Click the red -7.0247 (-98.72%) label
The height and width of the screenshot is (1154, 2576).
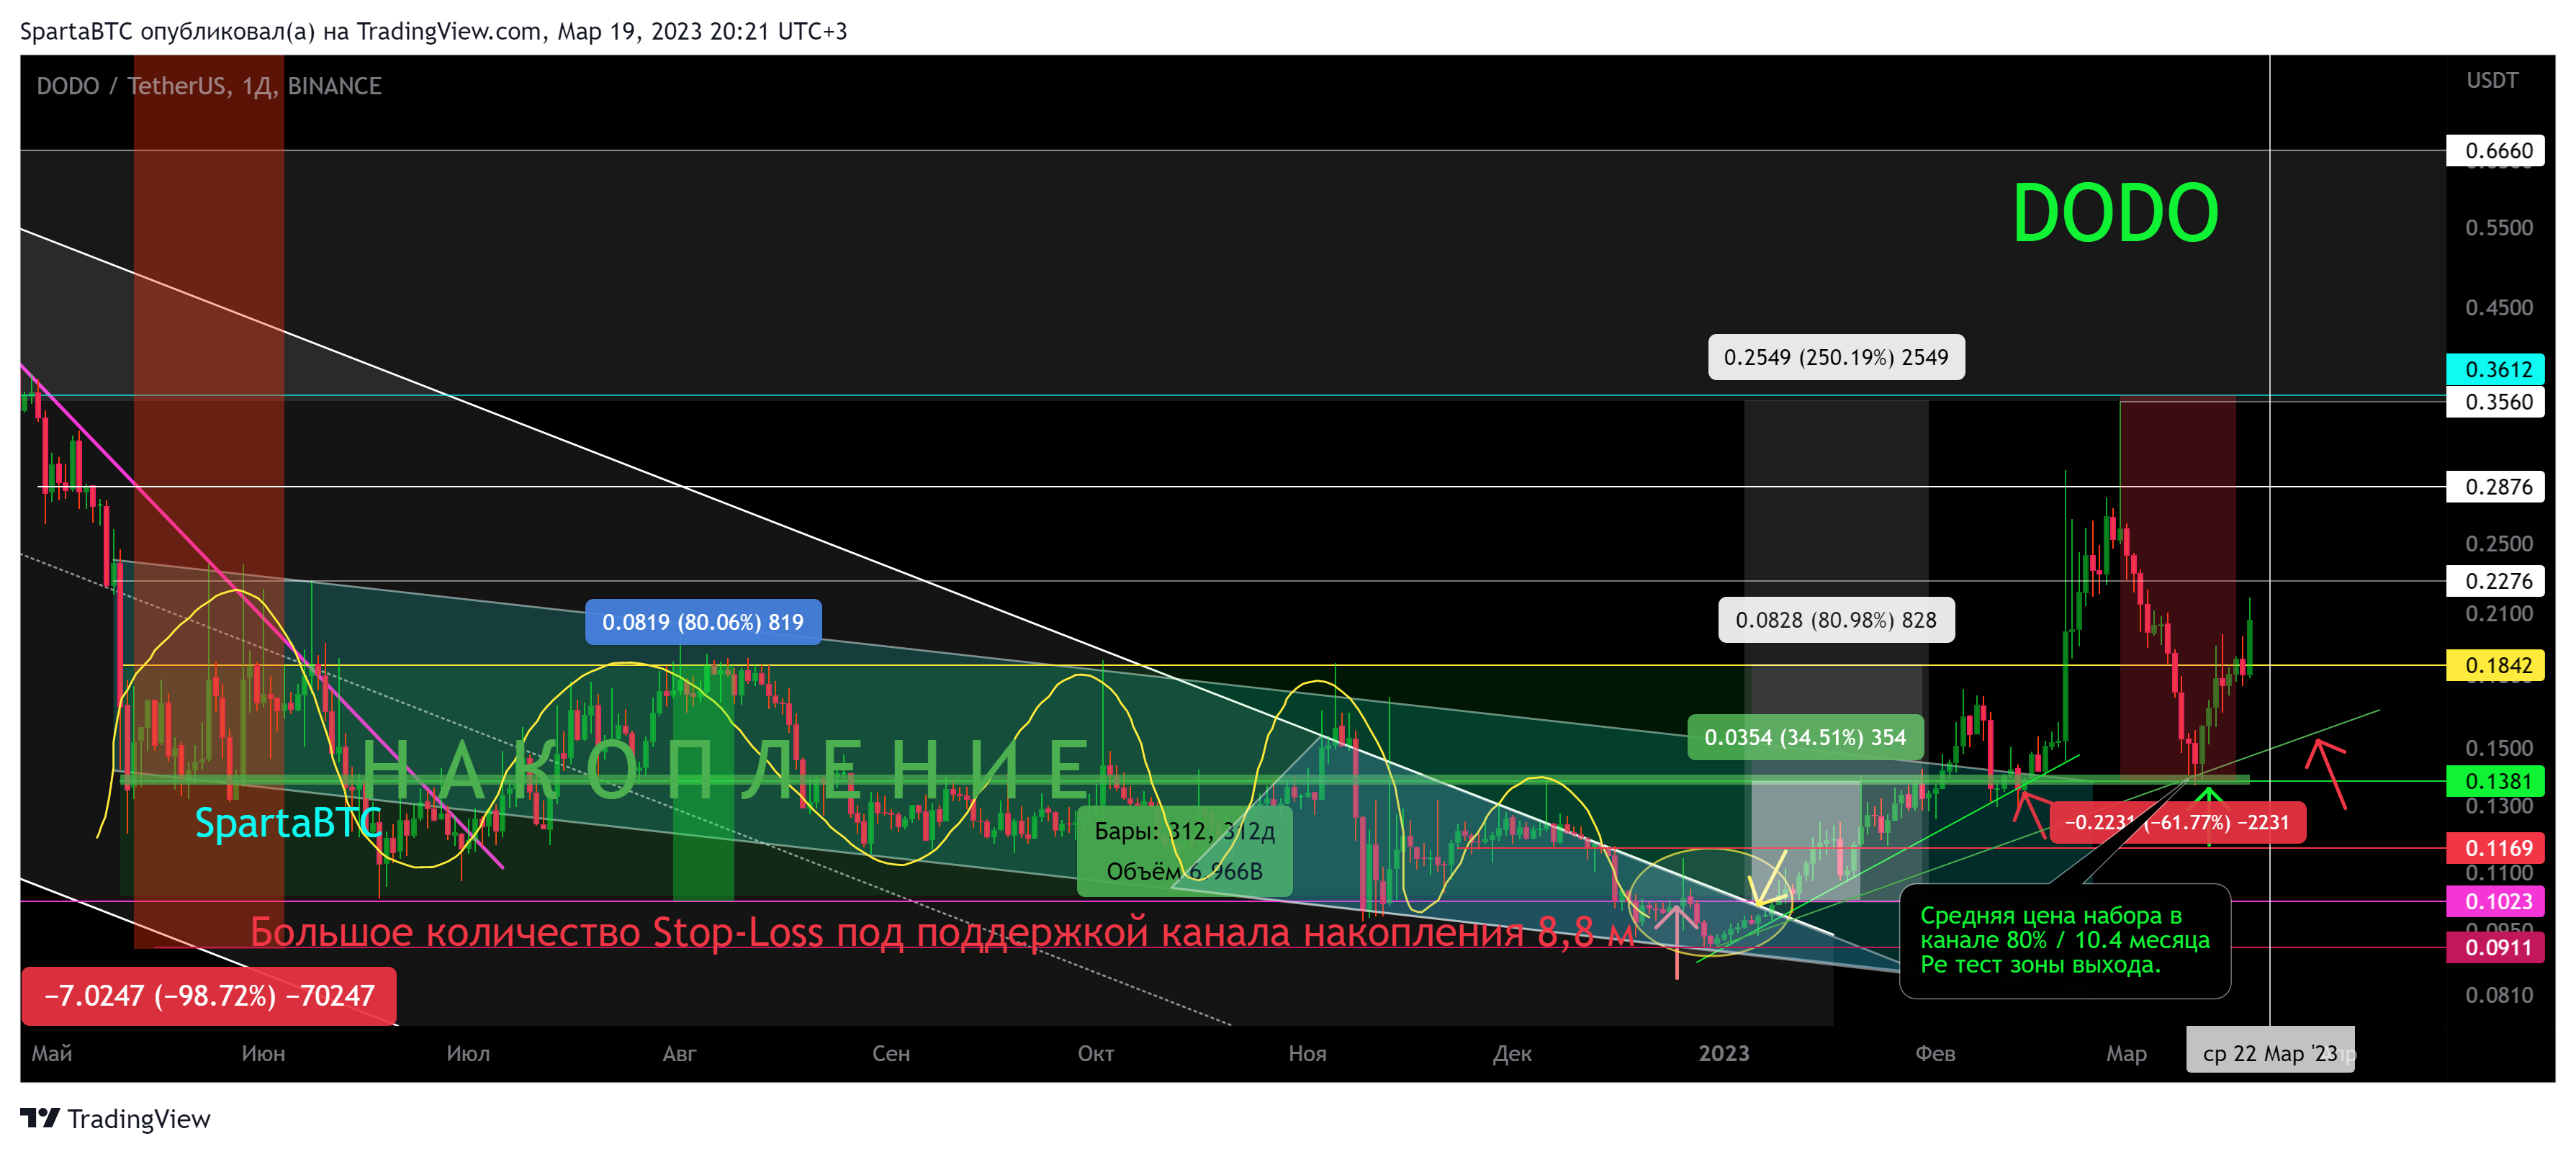point(209,996)
